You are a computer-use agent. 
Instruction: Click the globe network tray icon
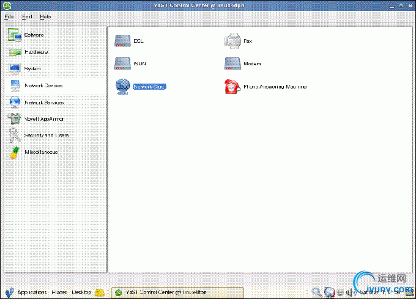click(330, 292)
